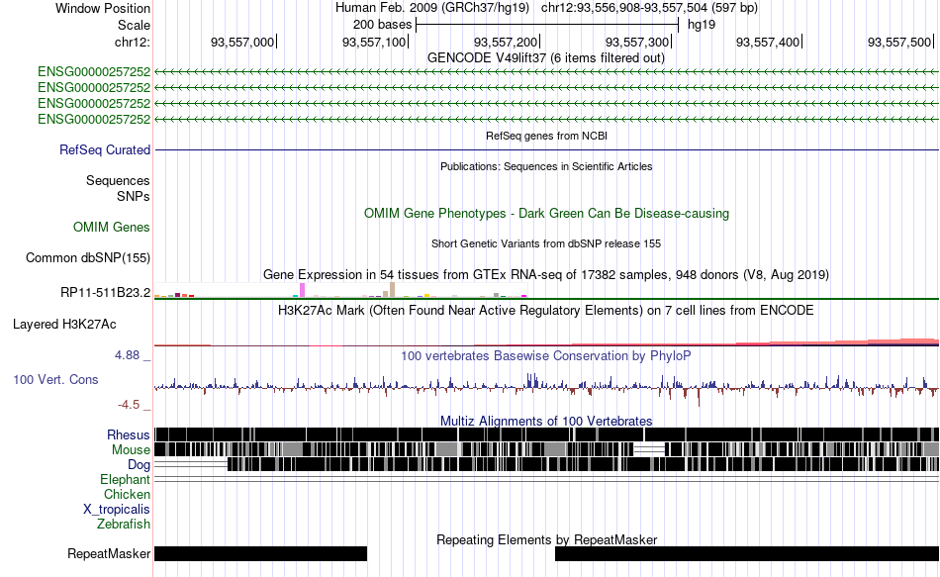Click the GTEx expression bar chart
This screenshot has width=940, height=577.
point(340,290)
